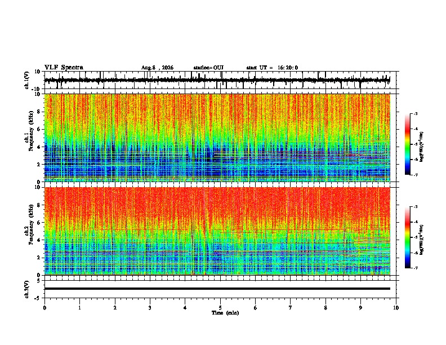
Task: Click the ch.1(V) waveform axis label
Action: [27, 80]
